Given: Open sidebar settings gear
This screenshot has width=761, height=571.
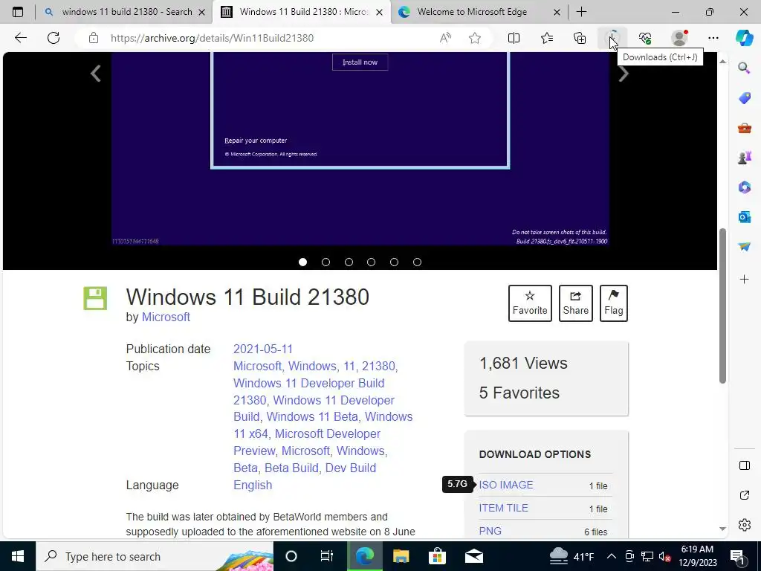Looking at the screenshot, I should pos(744,525).
